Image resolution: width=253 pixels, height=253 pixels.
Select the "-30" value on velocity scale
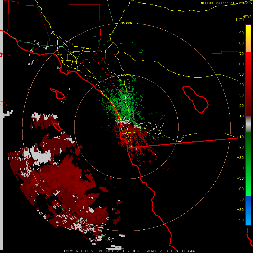click(x=240, y=158)
